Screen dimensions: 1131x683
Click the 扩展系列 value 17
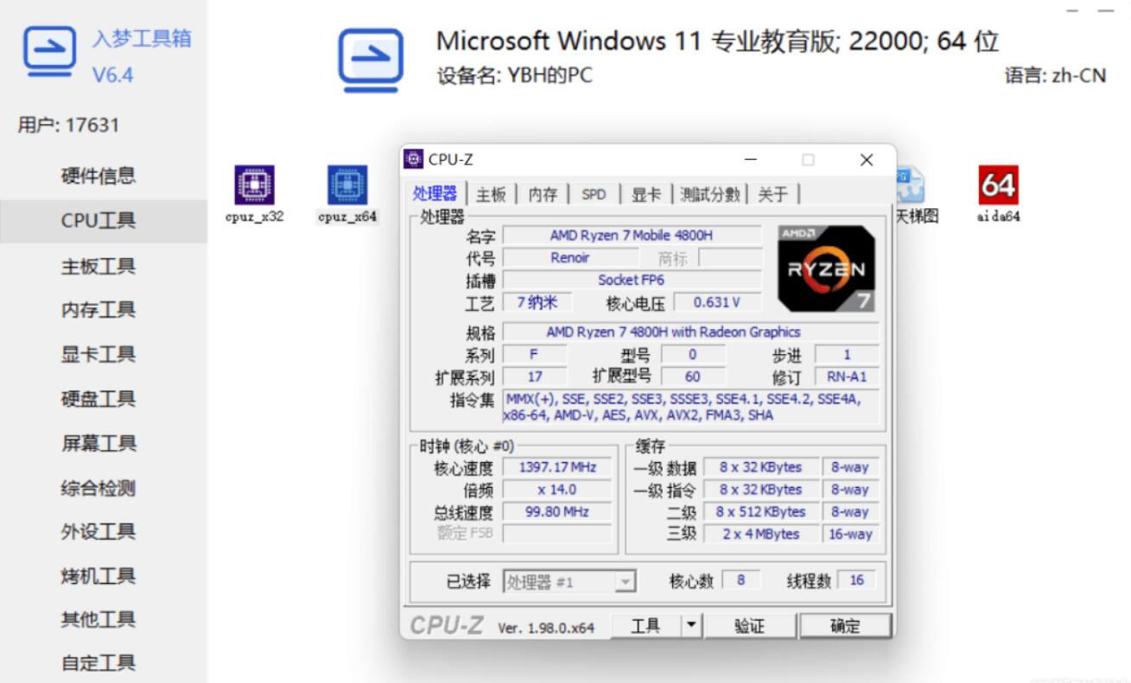pyautogui.click(x=535, y=376)
